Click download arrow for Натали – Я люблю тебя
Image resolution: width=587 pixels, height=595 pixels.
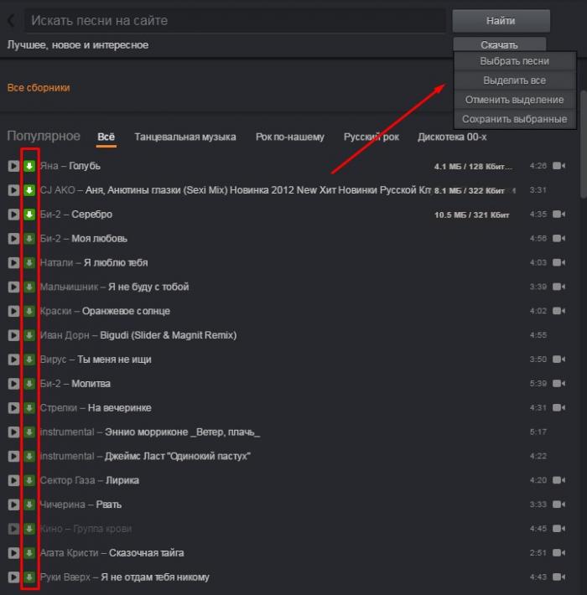(x=29, y=263)
